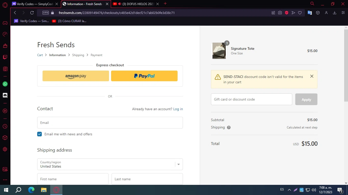Open Easy Setup sliders icon

coord(343,13)
